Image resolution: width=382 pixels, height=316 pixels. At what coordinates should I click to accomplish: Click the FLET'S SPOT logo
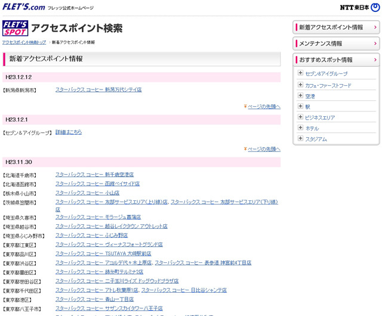coord(15,28)
